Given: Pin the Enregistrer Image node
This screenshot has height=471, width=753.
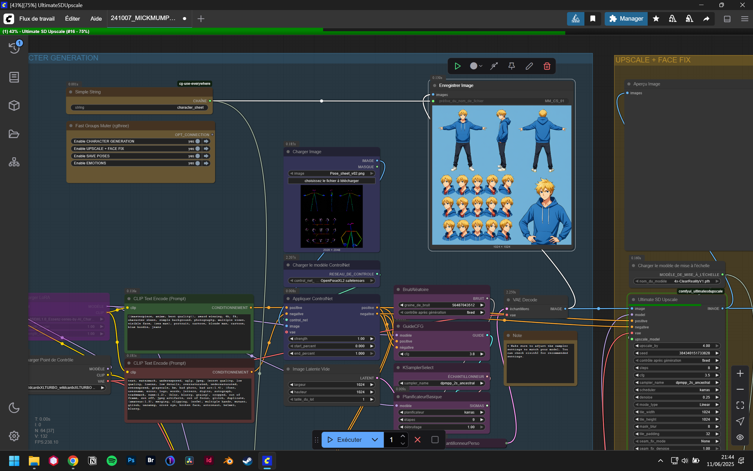Looking at the screenshot, I should pyautogui.click(x=511, y=66).
